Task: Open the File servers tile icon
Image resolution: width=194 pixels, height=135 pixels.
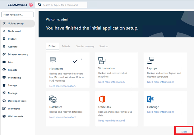Action: pyautogui.click(x=53, y=61)
